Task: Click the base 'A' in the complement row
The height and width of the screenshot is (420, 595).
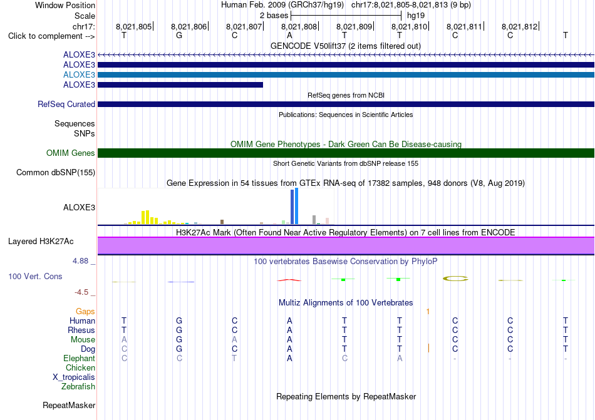Action: click(x=289, y=35)
